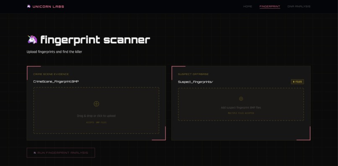Click 'Drag & drop or click to upload' text
Screen dimensions: 338x166
click(x=96, y=116)
